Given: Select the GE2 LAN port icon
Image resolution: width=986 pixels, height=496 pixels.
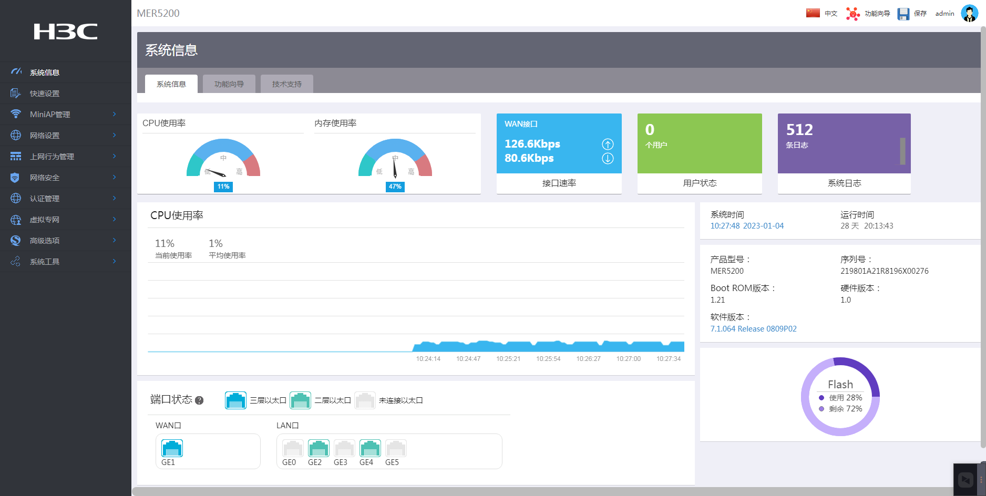Looking at the screenshot, I should (x=319, y=448).
